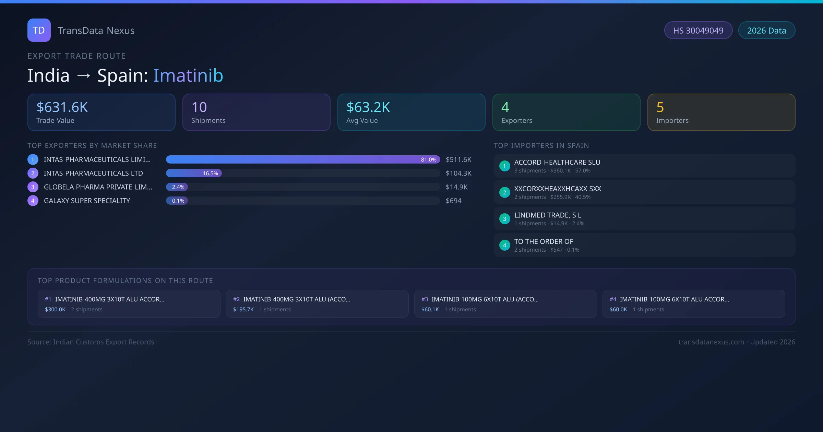This screenshot has height=432, width=823.
Task: Click rank 4 badge beside Galaxy Super Speciality
Action: pos(33,201)
